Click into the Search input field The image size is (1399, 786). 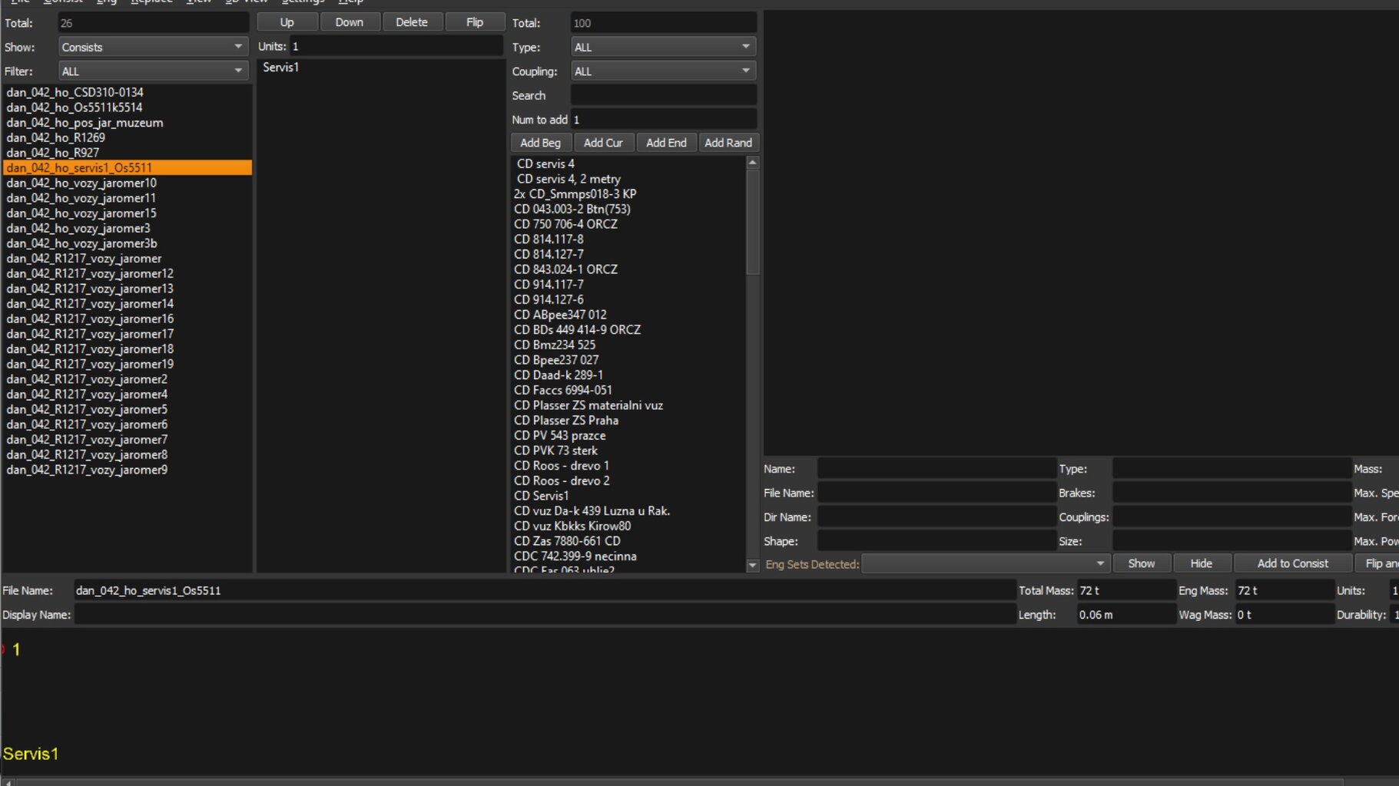coord(663,95)
